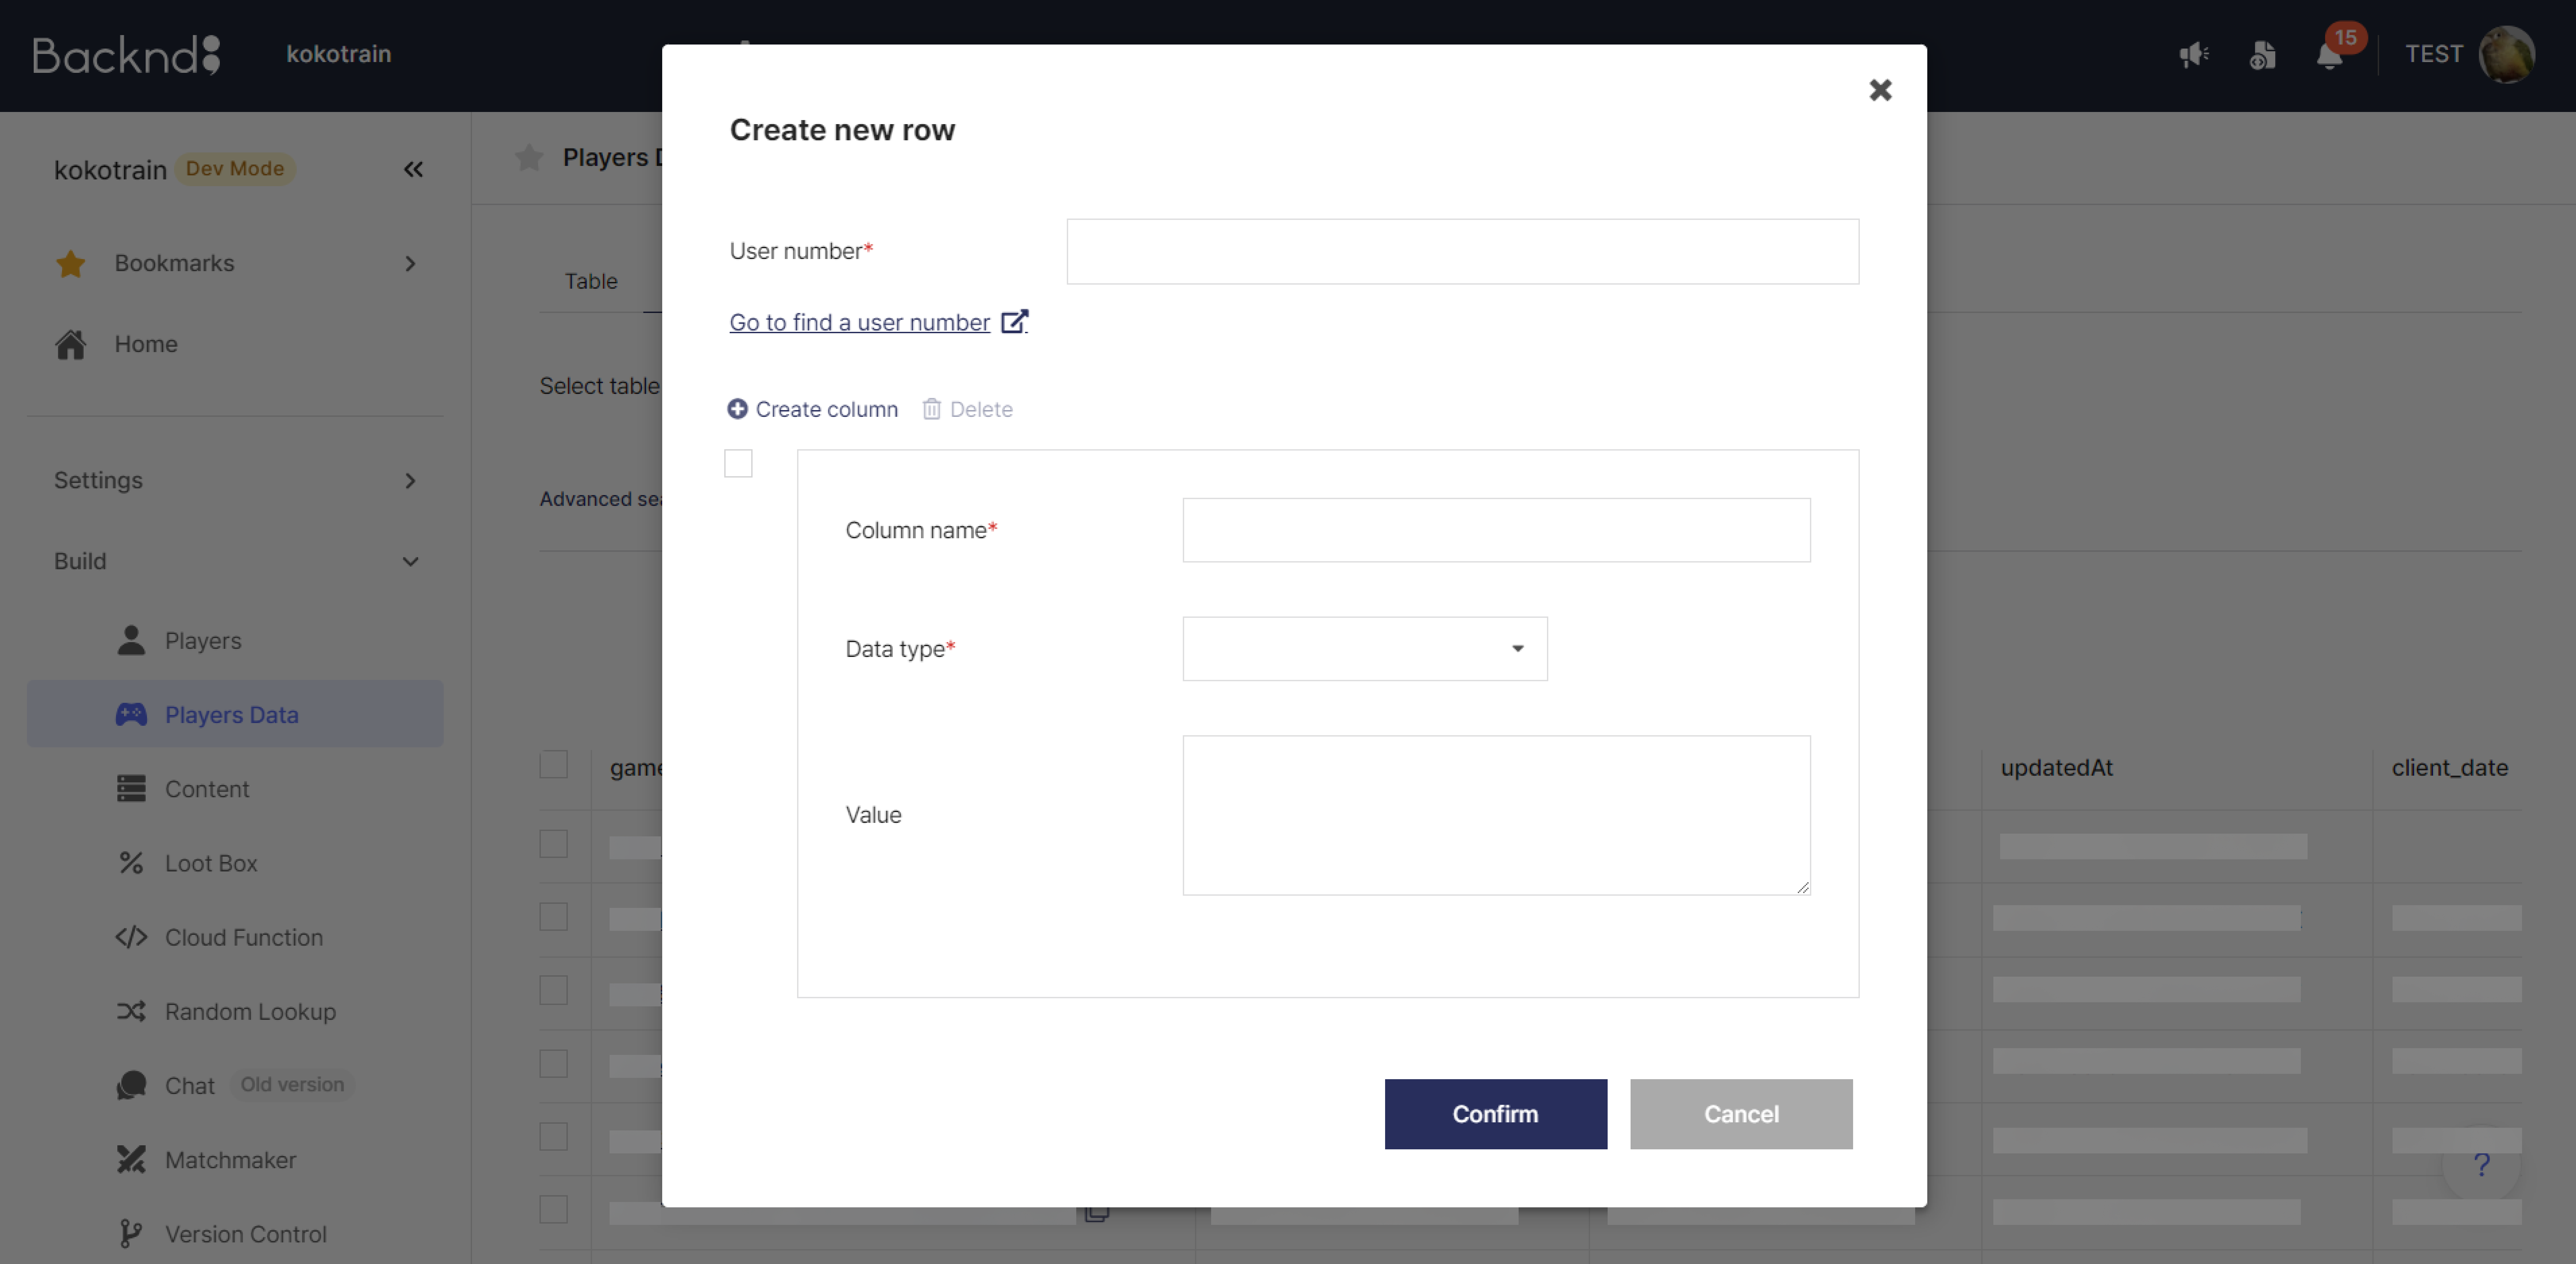The image size is (2576, 1264).
Task: Click the Players Data gamepad icon
Action: click(x=131, y=714)
